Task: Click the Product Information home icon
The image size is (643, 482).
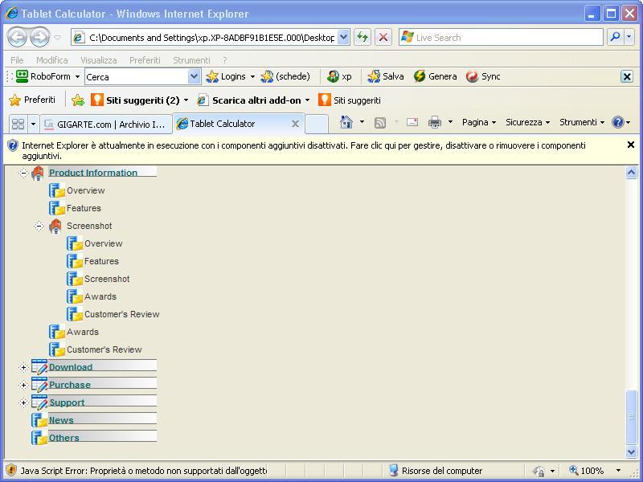Action: pyautogui.click(x=38, y=174)
